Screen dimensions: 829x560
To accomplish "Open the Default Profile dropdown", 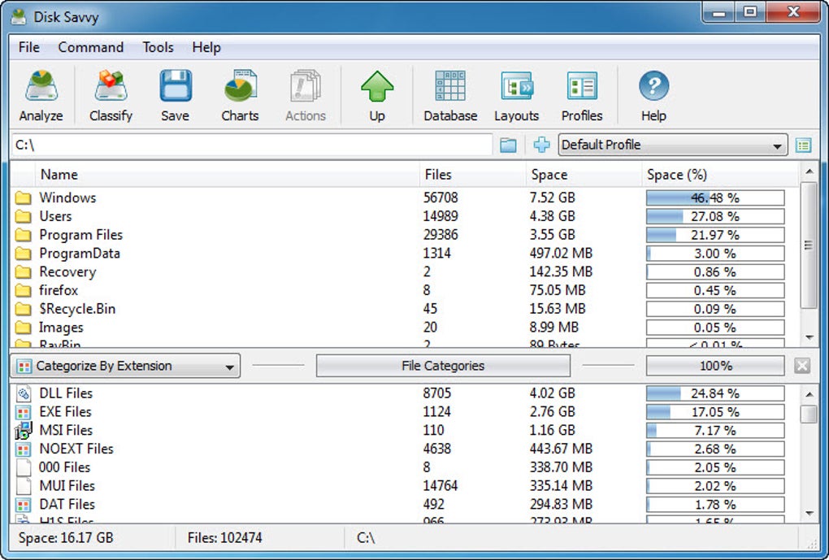I will click(673, 145).
